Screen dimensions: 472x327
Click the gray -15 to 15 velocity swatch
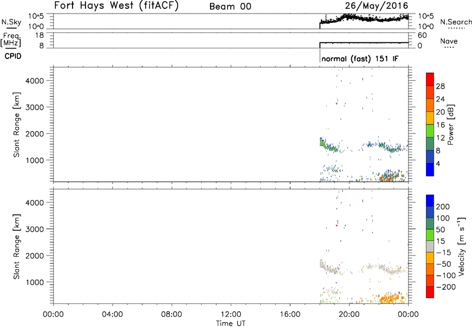(430, 246)
